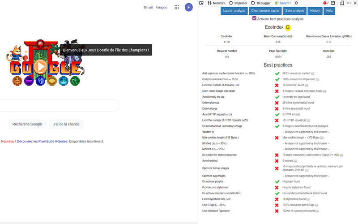Toggle responsive design mode icon
358x224 pixels.
pos(342,3)
